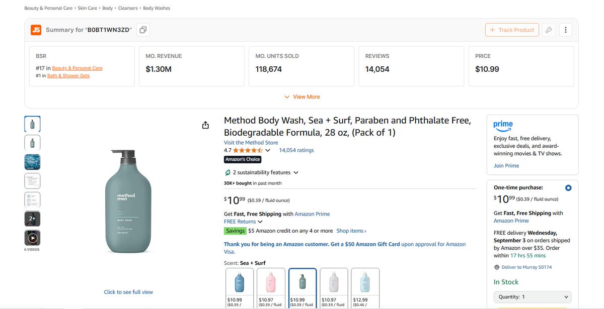Viewport: 604px width, 309px height.
Task: Click the green leaf sustainability icon
Action: click(228, 172)
